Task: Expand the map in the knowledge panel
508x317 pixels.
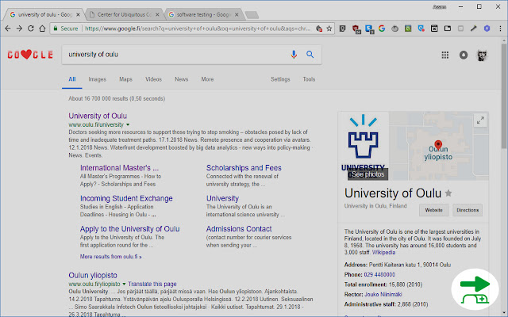Action: pos(480,120)
